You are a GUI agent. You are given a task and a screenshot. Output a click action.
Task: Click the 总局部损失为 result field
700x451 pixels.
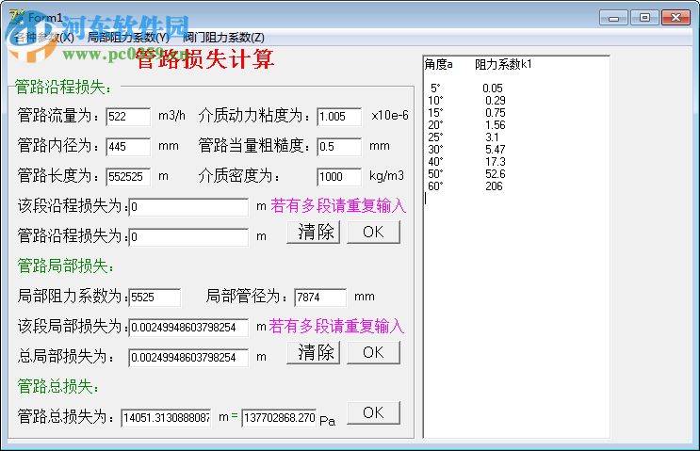188,358
